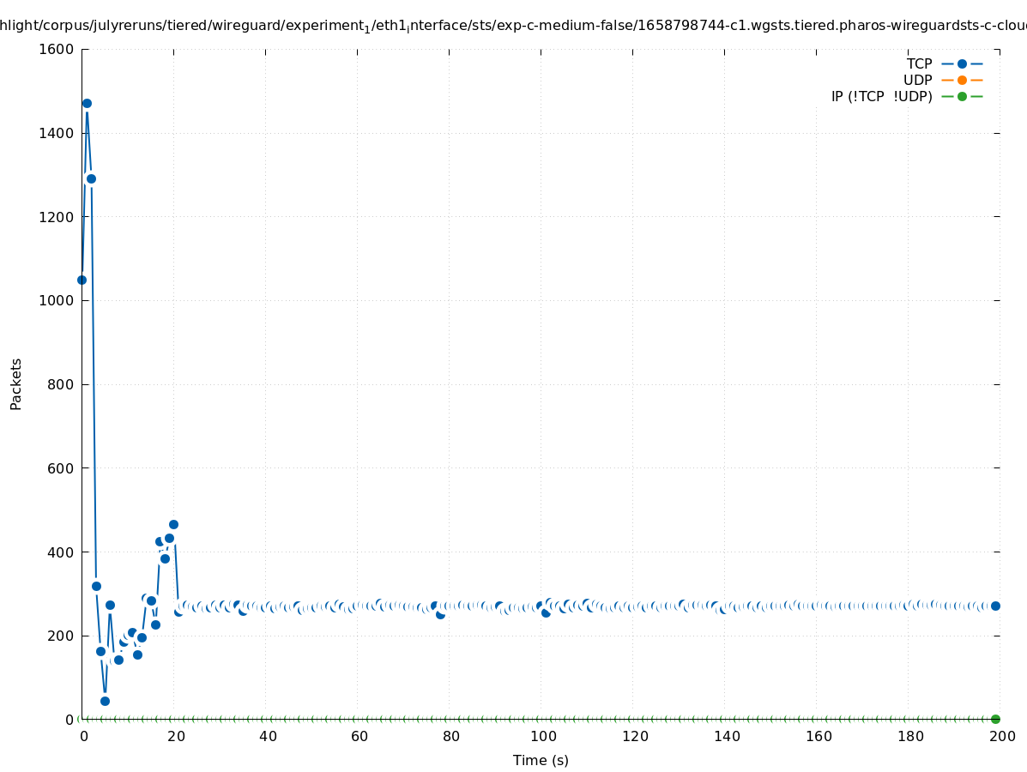Click the chart title file path text
The image size is (1027, 772).
click(x=513, y=26)
